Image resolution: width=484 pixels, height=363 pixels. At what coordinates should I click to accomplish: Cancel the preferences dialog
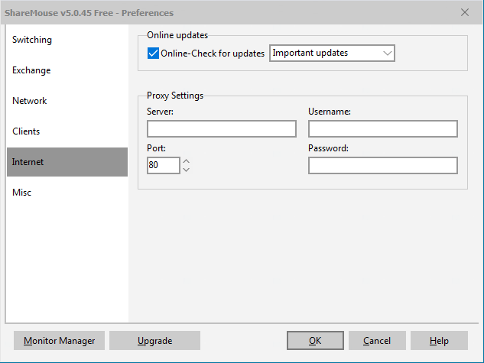tap(377, 341)
